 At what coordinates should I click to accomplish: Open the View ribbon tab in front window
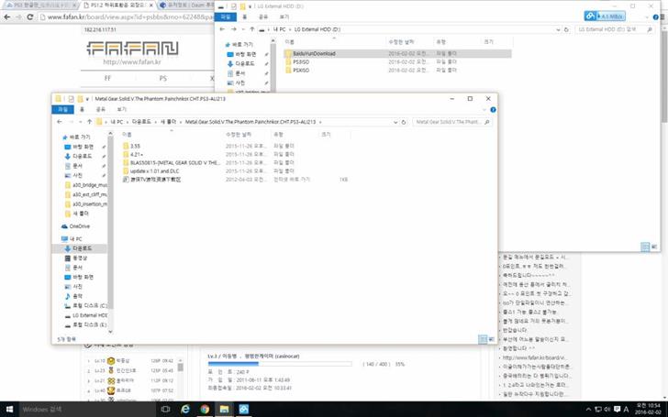121,110
